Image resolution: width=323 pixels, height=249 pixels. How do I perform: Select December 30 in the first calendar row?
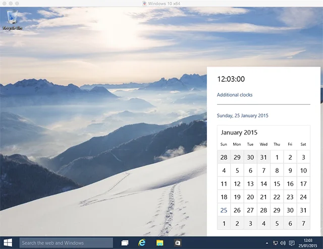tap(250, 157)
